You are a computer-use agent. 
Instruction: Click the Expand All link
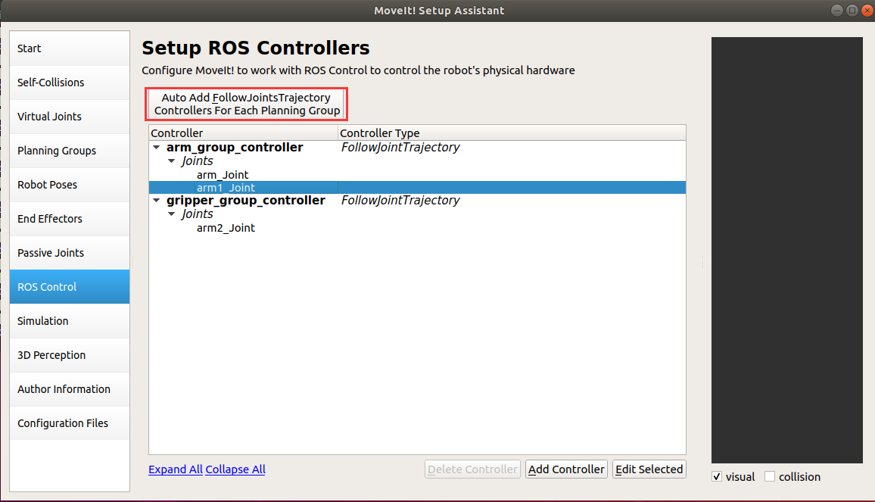175,469
